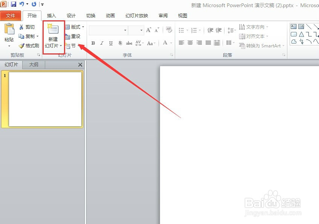Decrease the list indent level
Image resolution: width=319 pixels, height=224 pixels.
[x=210, y=30]
